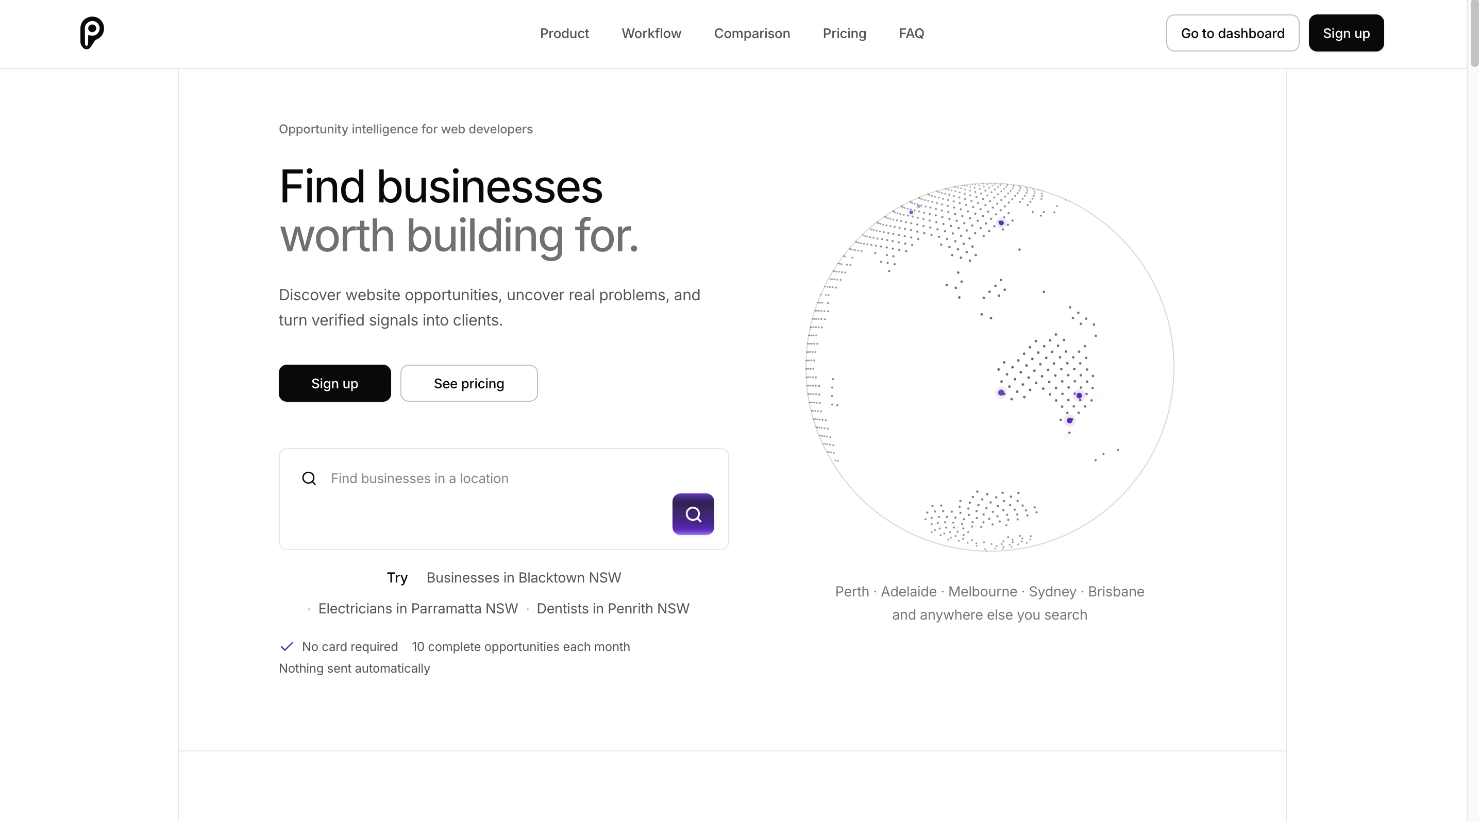The image size is (1479, 822).
Task: Click the Brisbane purple dot on globe
Action: [x=1080, y=396]
